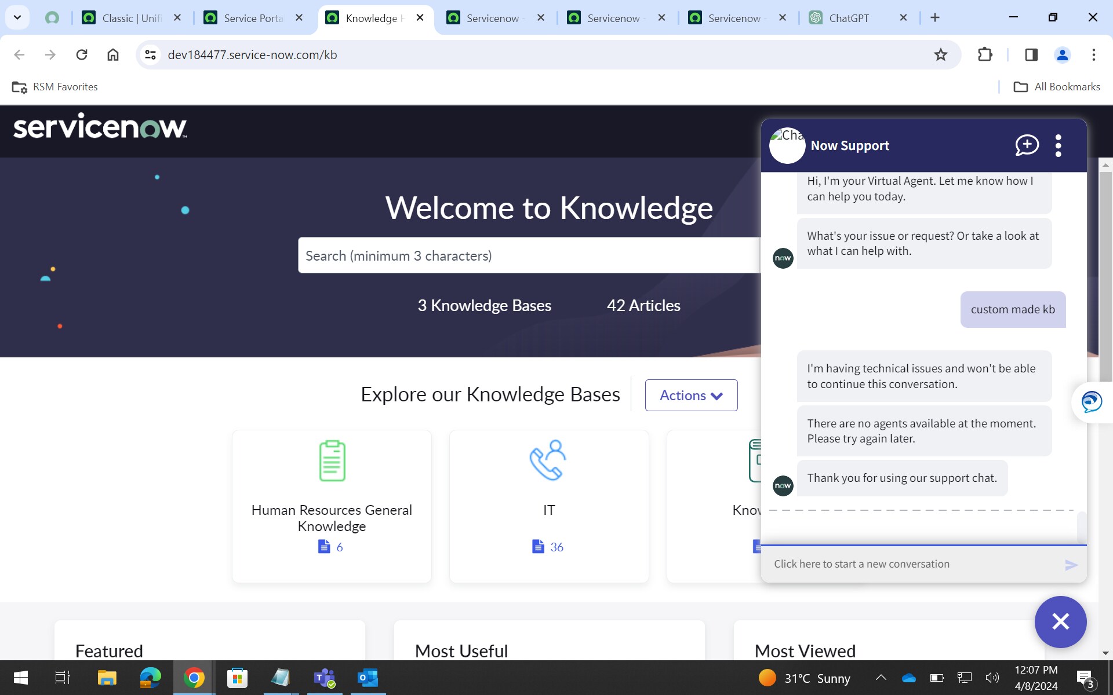The image size is (1113, 695).
Task: View the 36 IT articles count
Action: (548, 547)
